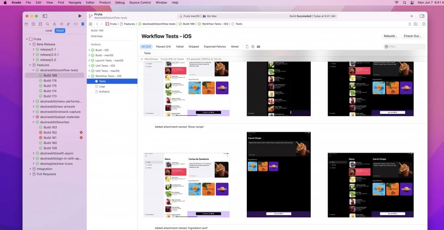Open the Symbol navigator hierarchy icon
This screenshot has height=230, width=444.
41,24
